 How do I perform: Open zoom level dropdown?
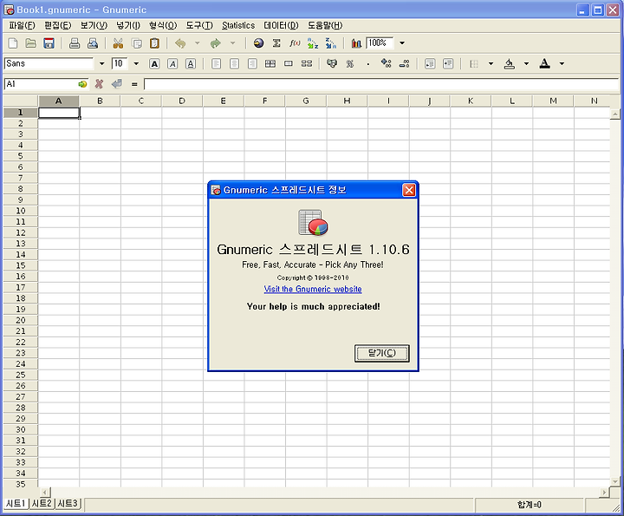402,43
